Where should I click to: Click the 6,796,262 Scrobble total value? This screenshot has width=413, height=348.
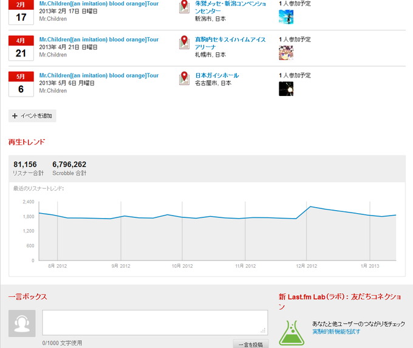tap(69, 165)
